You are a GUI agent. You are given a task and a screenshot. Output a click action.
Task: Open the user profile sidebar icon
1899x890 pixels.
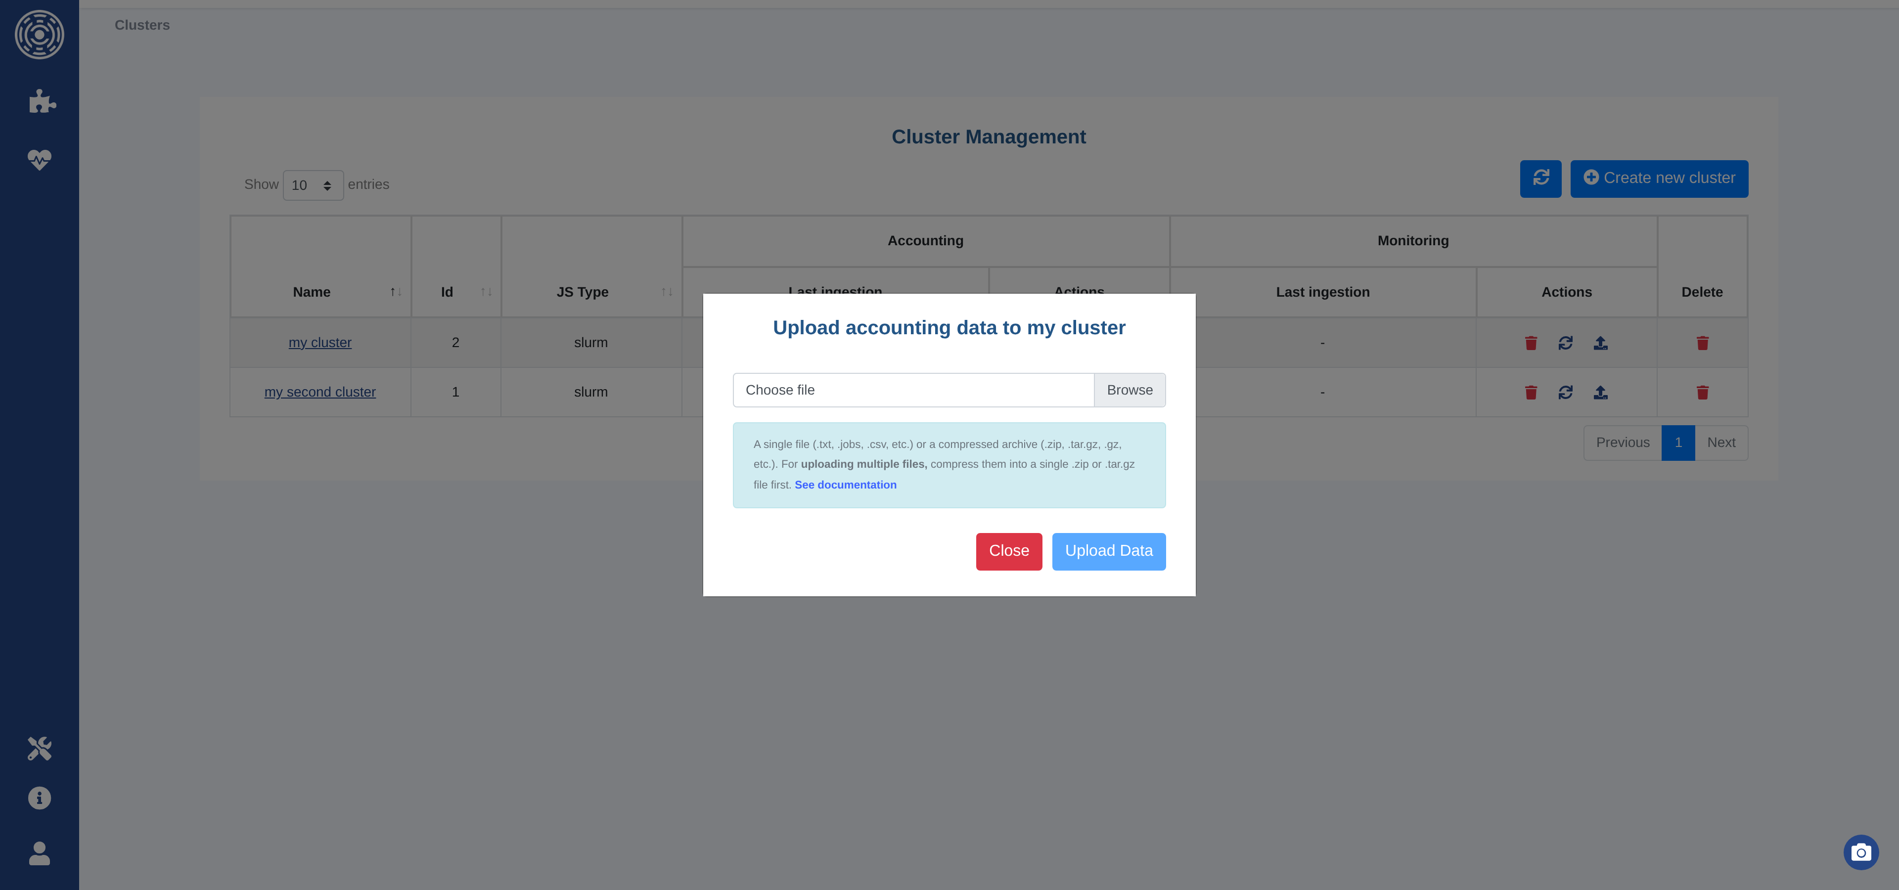click(39, 853)
